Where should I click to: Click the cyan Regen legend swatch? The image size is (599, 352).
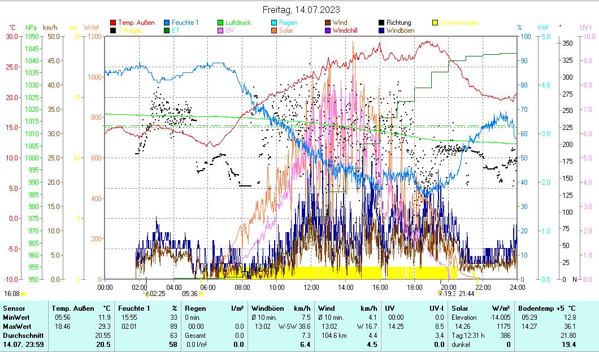[274, 23]
